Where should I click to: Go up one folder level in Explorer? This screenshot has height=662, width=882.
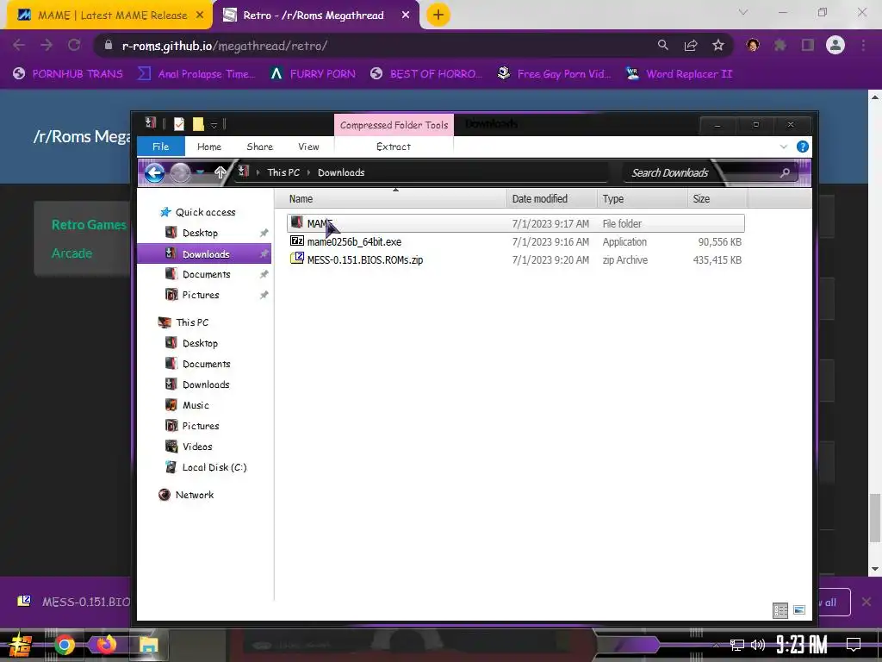[x=220, y=172]
